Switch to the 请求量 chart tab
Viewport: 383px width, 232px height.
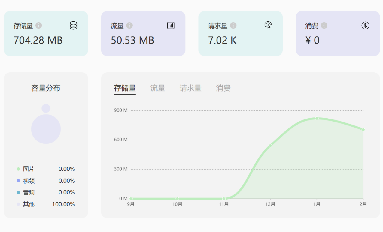190,88
